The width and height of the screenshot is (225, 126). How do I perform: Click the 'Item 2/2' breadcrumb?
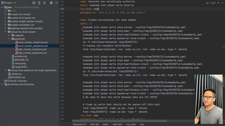point(95,125)
